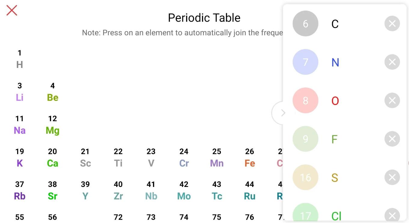
Task: Remove Carbon from the selected list
Action: coord(392,24)
